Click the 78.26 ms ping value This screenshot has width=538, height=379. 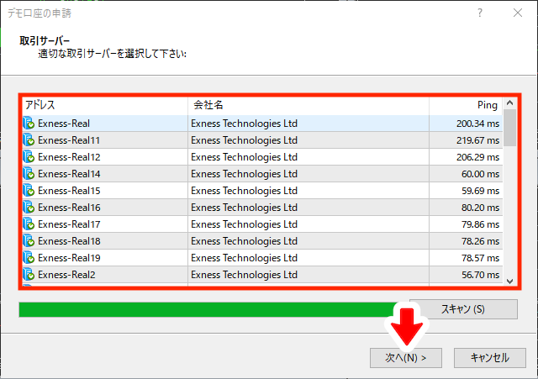click(480, 241)
